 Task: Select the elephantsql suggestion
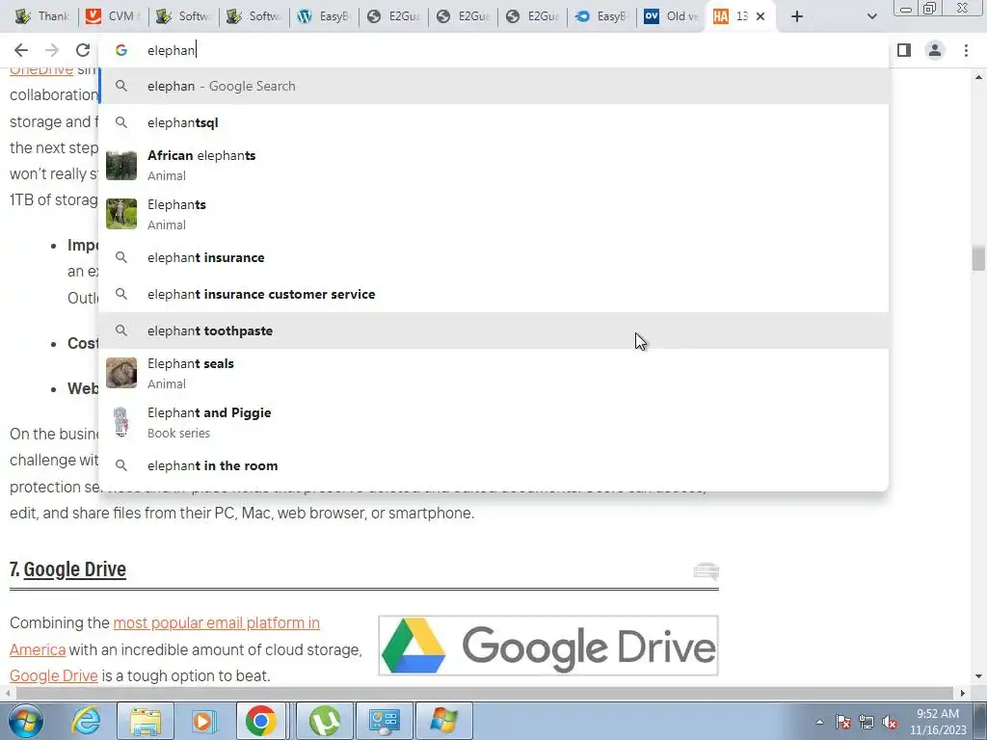[x=493, y=122]
